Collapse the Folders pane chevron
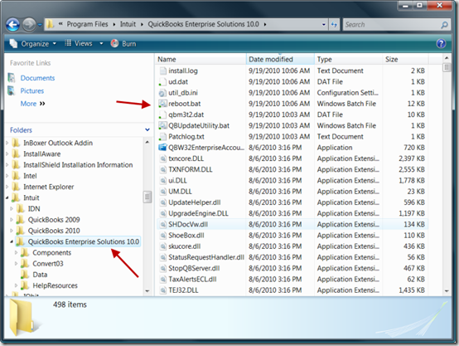 (147, 129)
